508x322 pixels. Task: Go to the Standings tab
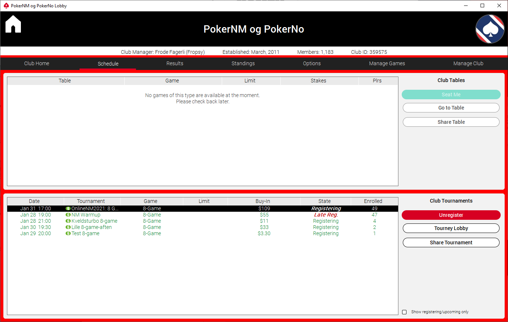point(243,63)
